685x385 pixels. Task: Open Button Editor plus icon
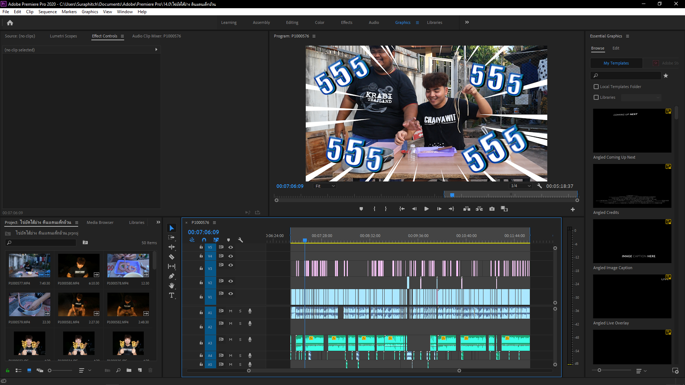tap(573, 210)
